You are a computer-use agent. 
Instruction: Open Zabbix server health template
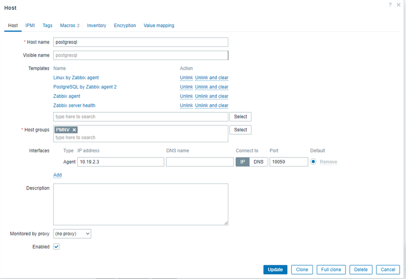(74, 106)
